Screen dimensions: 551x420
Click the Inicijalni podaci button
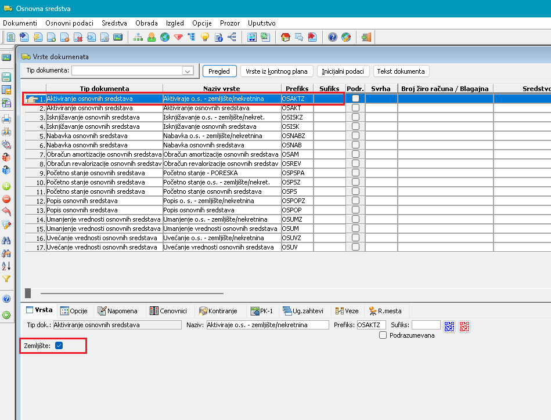point(343,71)
